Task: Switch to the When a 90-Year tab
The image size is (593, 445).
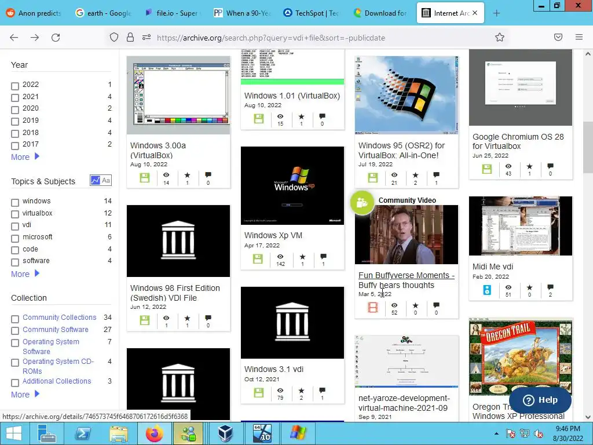Action: (242, 13)
